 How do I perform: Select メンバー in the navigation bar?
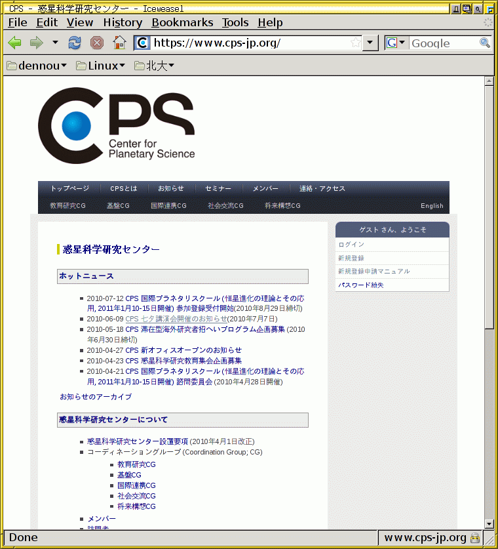click(x=265, y=188)
